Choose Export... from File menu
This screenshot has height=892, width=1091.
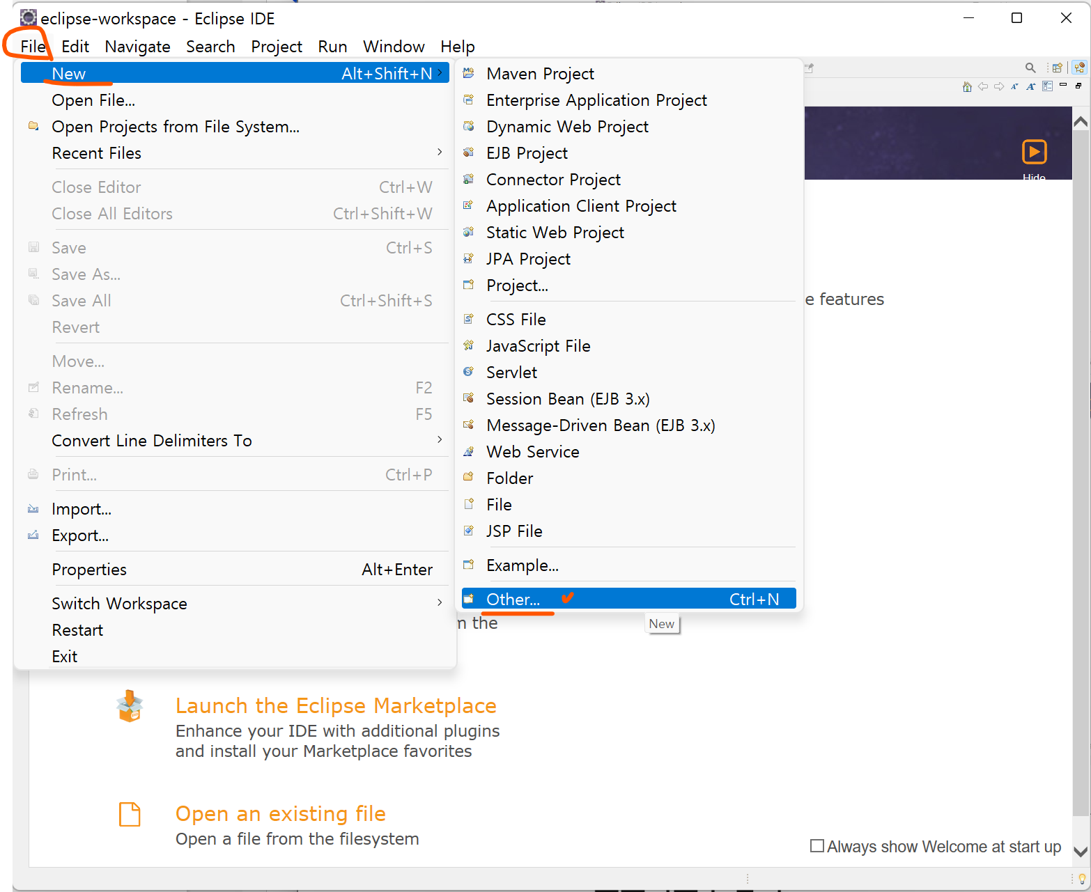pyautogui.click(x=235, y=535)
